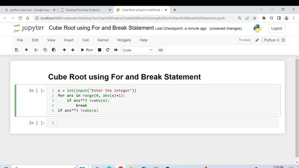Bookmark this page with star icon
Screen dimensions: 299x168
pyautogui.click(x=255, y=18)
